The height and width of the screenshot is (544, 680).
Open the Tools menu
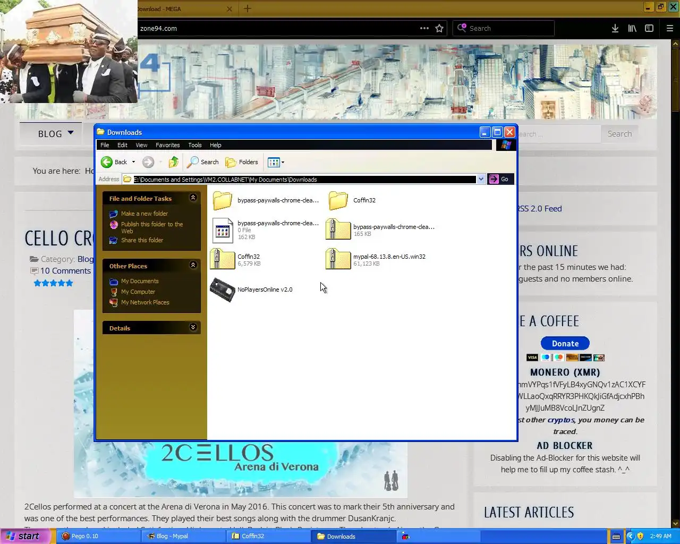[195, 145]
